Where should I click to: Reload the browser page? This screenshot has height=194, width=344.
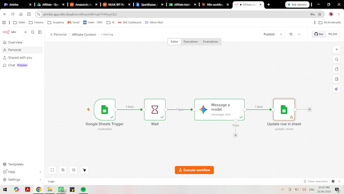coord(13,14)
